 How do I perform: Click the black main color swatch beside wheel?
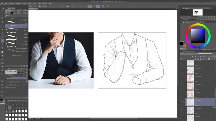click(x=182, y=43)
